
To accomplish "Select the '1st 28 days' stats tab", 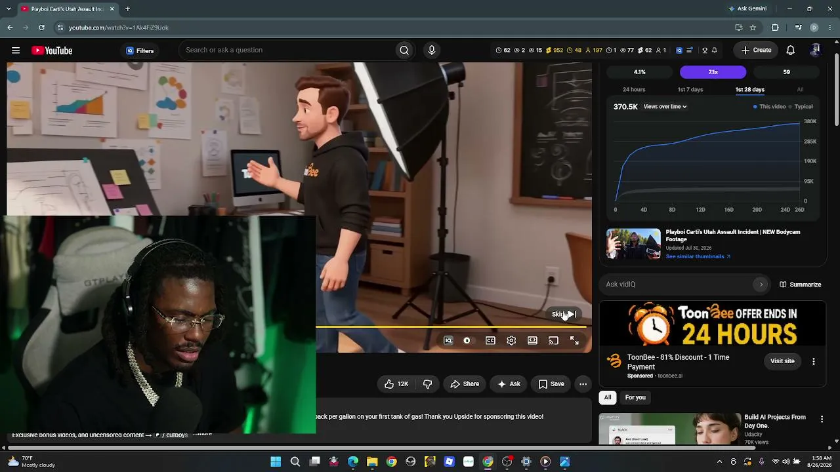I will click(749, 90).
